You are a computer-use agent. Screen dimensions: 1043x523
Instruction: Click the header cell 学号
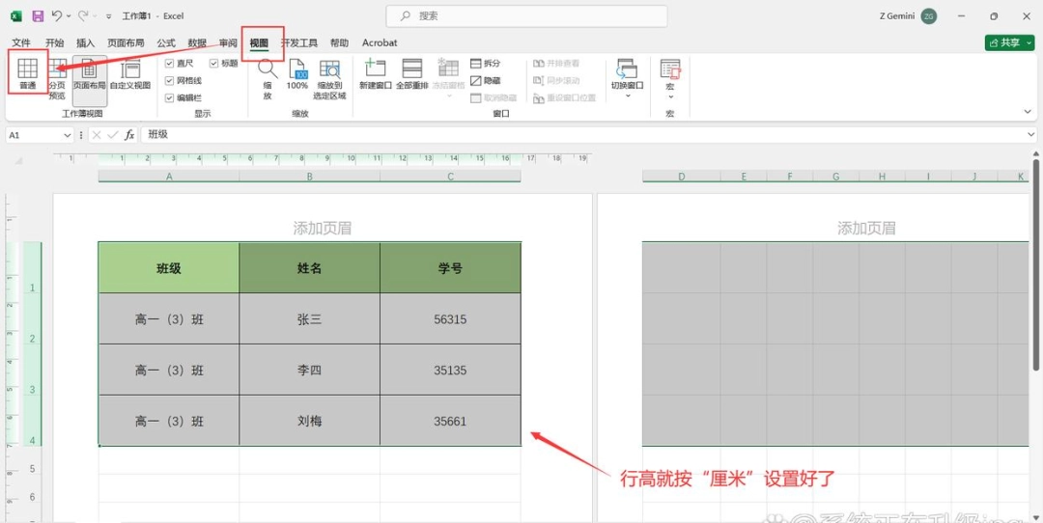pyautogui.click(x=450, y=268)
